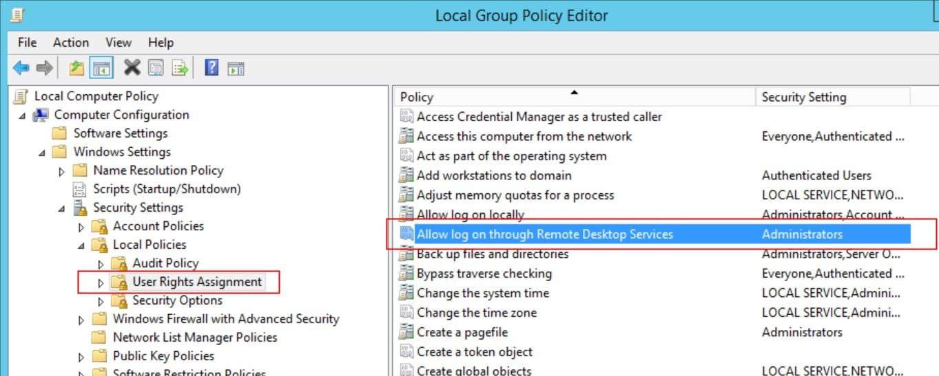Select Back up files and directories policy
Image resolution: width=939 pixels, height=376 pixels.
click(x=493, y=254)
